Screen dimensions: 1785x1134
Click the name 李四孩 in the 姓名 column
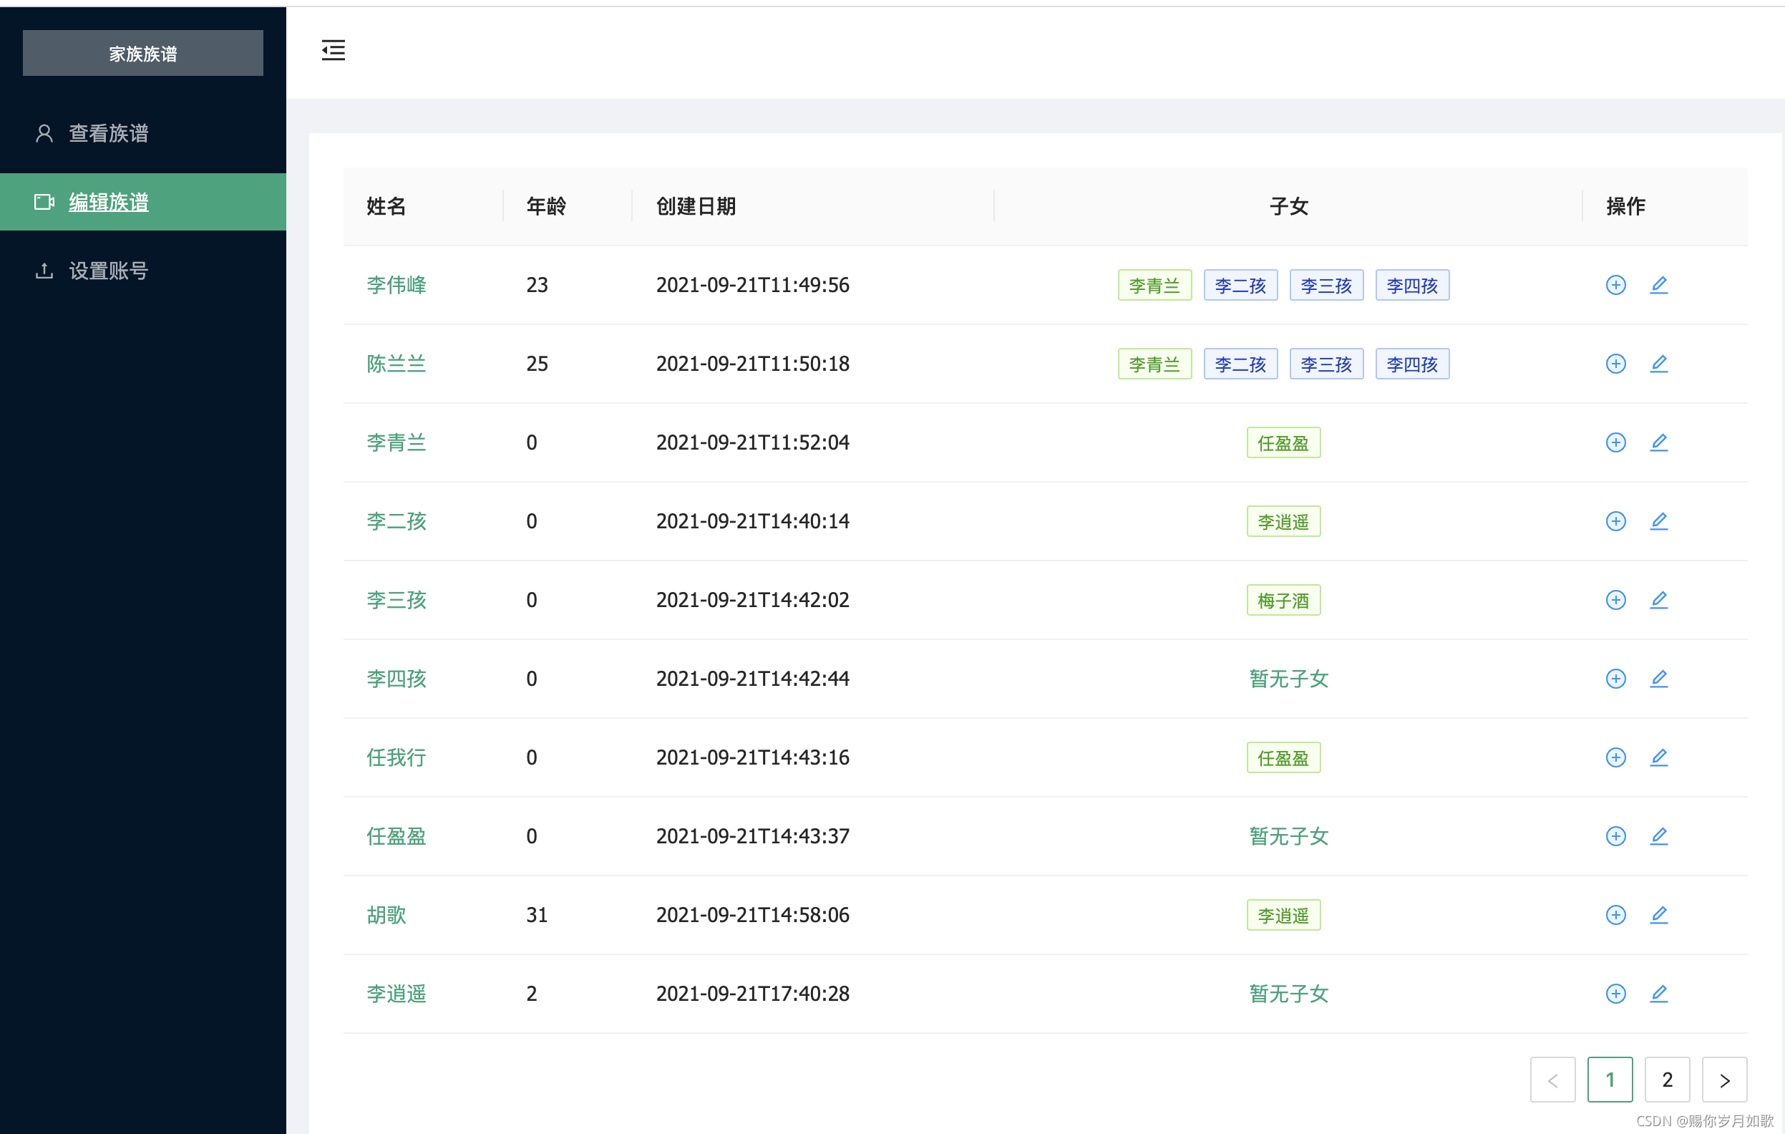(x=397, y=678)
